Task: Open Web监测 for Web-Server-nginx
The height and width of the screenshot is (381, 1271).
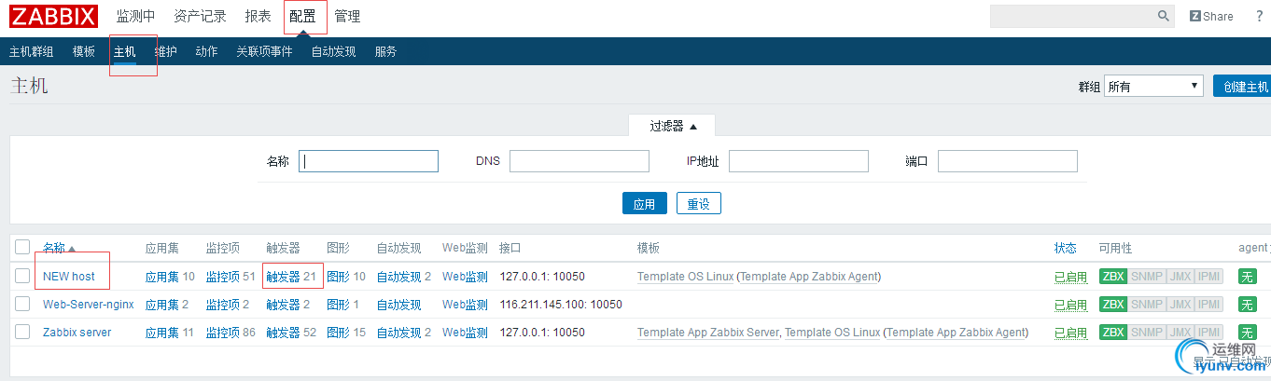Action: coord(465,305)
